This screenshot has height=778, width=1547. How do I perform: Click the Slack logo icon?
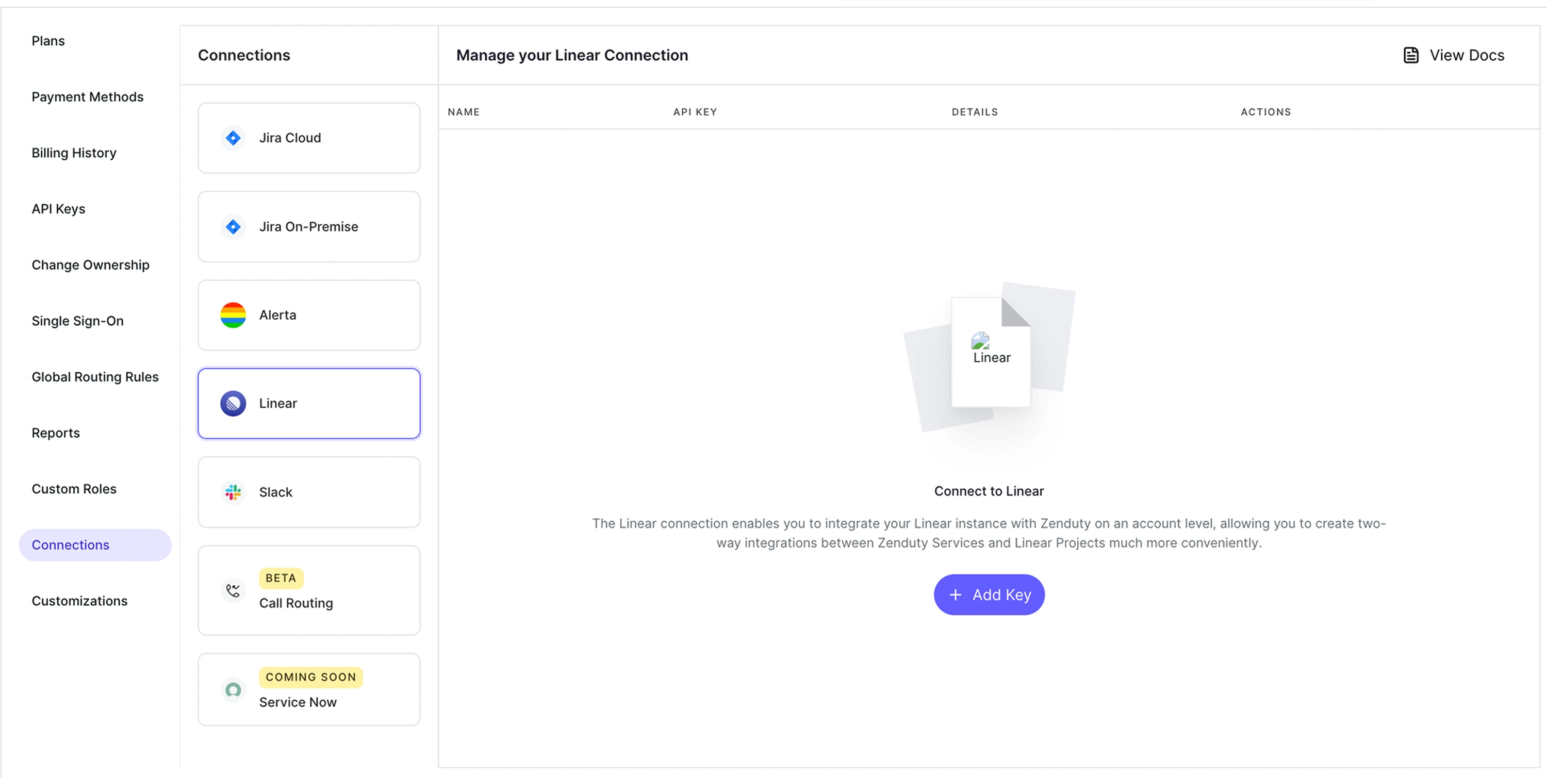(x=233, y=492)
